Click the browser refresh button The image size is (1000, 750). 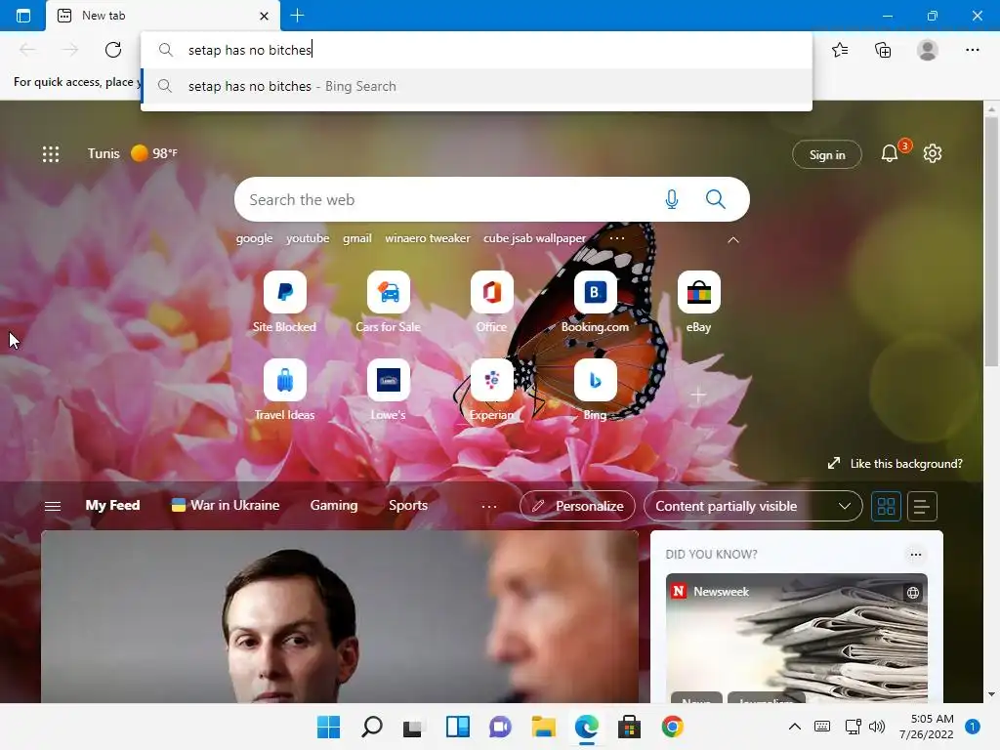(113, 50)
